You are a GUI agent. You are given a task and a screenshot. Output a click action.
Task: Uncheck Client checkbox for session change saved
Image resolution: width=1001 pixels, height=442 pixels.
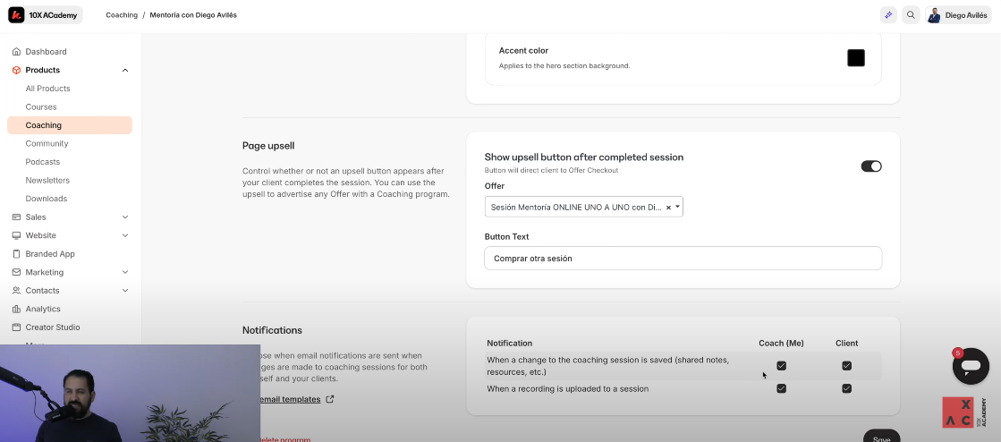(846, 366)
